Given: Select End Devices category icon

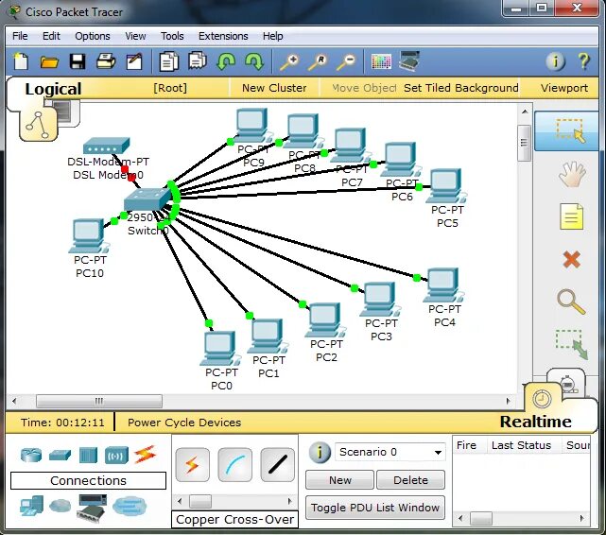Looking at the screenshot, I should point(31,506).
